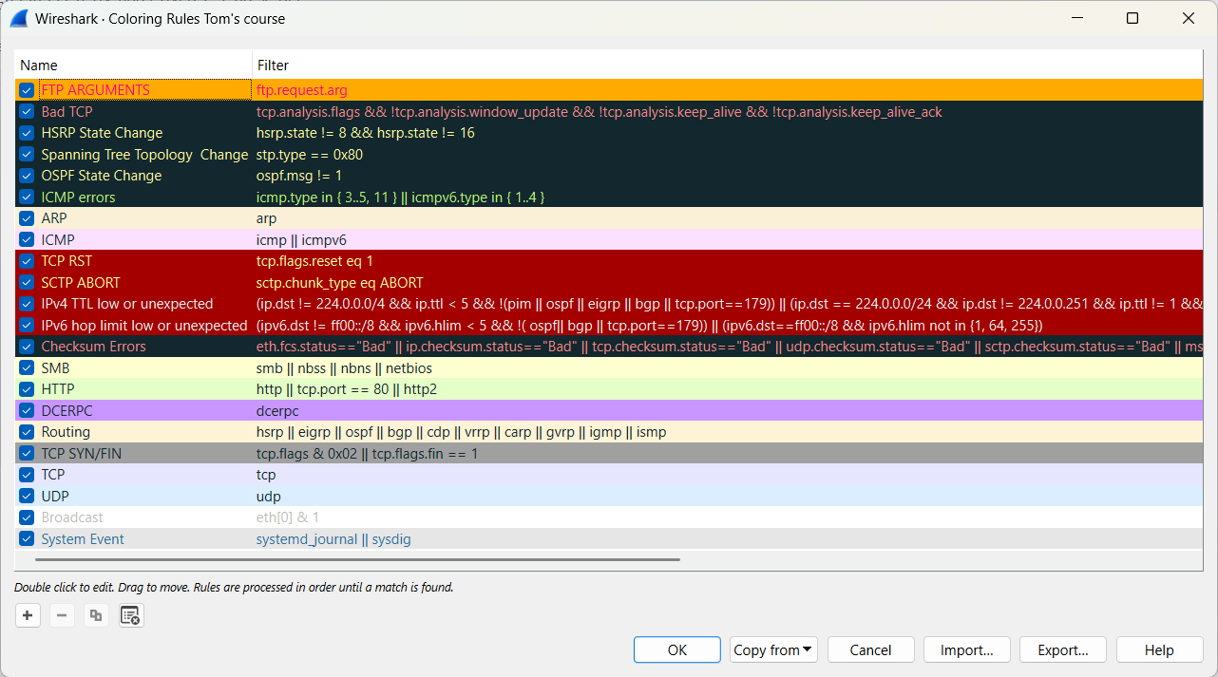Click the filter 'icmp || icmpv6'
This screenshot has width=1218, height=677.
[301, 240]
